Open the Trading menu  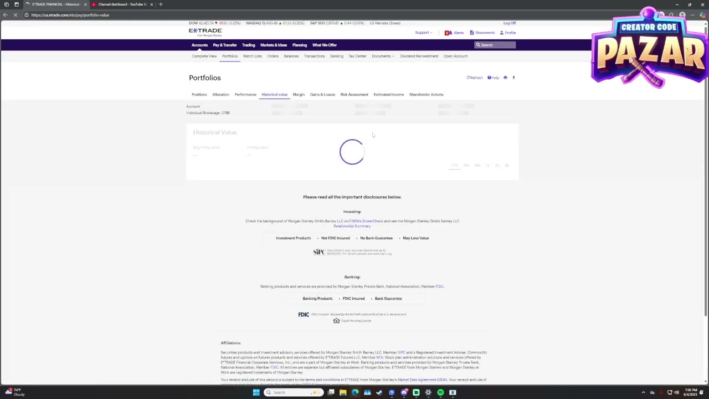pyautogui.click(x=248, y=45)
